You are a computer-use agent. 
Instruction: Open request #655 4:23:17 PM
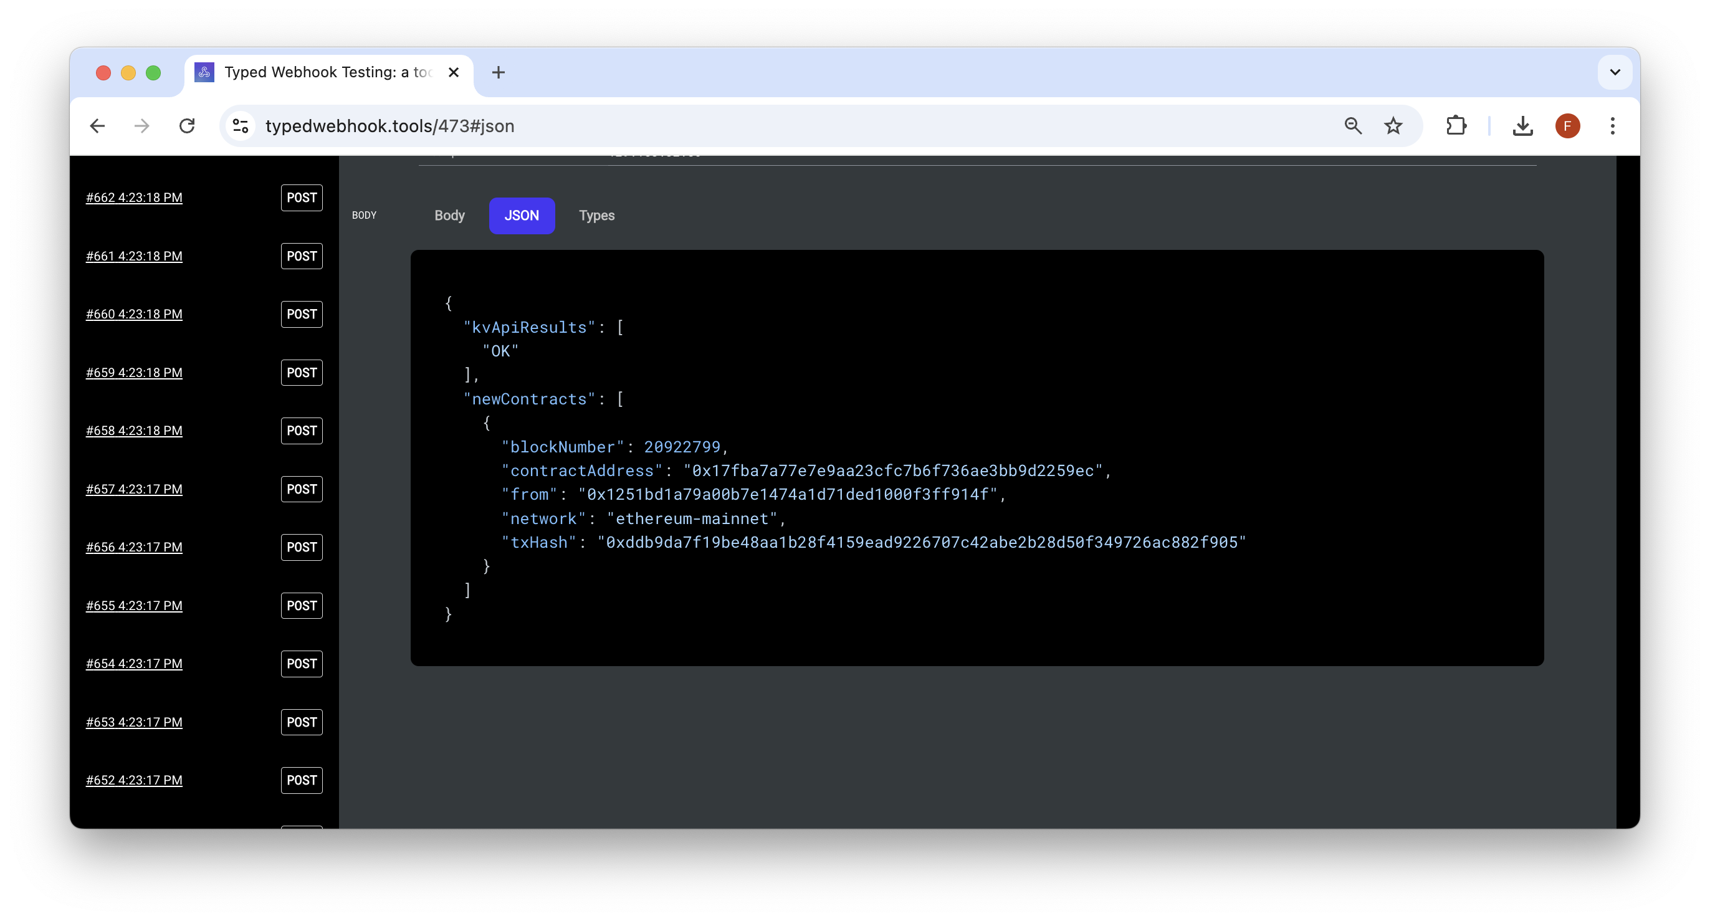(134, 605)
